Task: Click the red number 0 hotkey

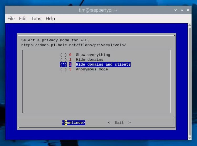Action: pyautogui.click(x=70, y=55)
